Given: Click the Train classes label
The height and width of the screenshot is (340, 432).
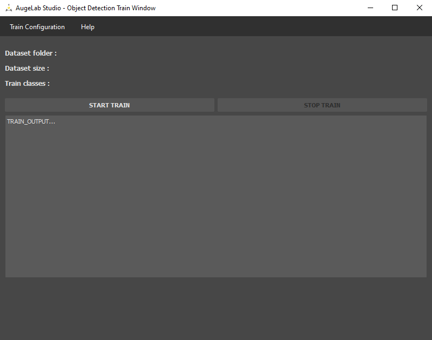Looking at the screenshot, I should pos(28,84).
